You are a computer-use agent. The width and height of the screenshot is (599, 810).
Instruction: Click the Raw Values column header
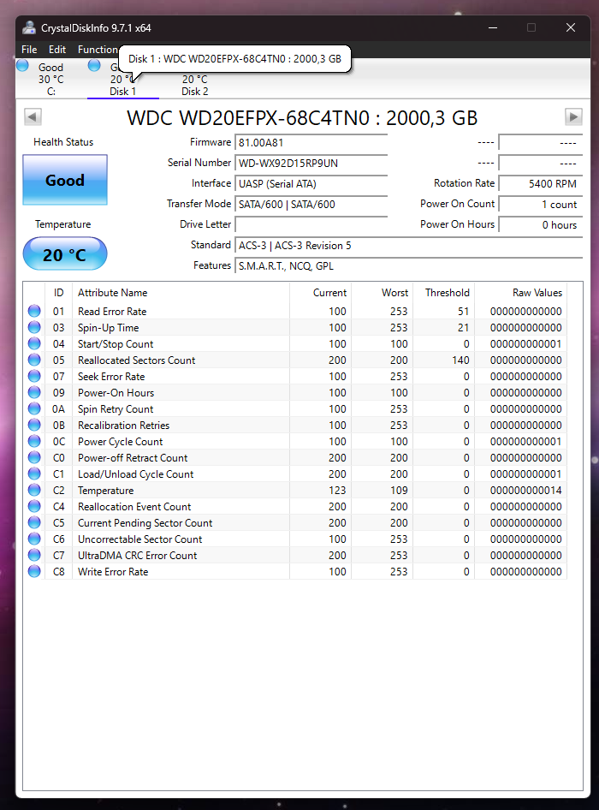coord(521,292)
